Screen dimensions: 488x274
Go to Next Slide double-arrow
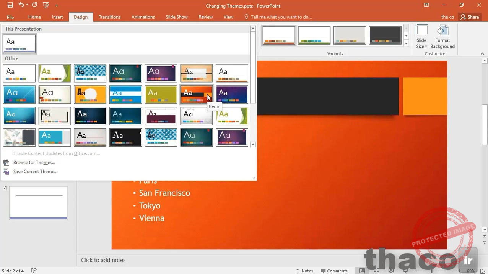[x=485, y=243]
